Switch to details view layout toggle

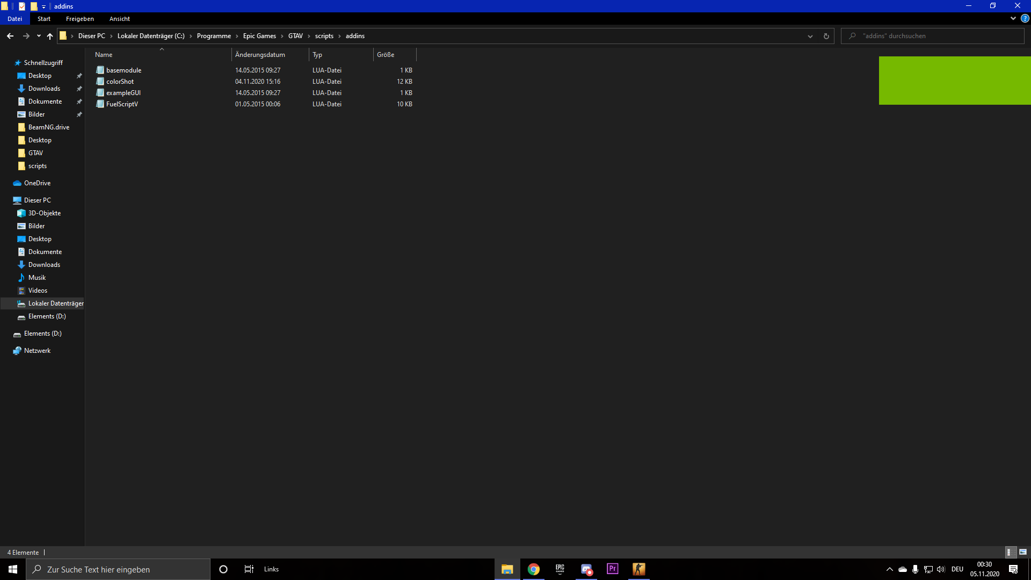pyautogui.click(x=1008, y=552)
